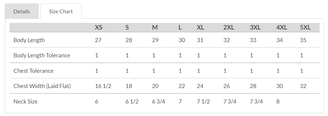Viewport: 328px width, 116px height.
Task: Click the 2XL column header
Action: 229,27
